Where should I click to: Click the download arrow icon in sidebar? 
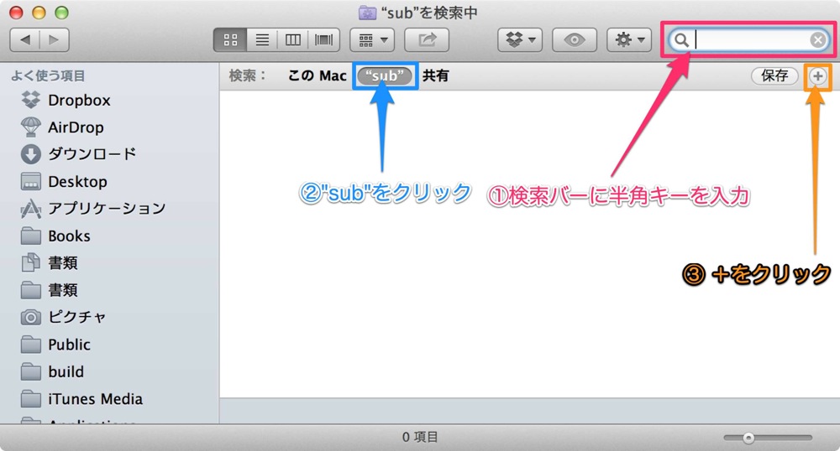pos(30,154)
